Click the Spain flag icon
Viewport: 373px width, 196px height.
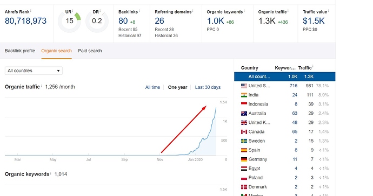coord(244,150)
